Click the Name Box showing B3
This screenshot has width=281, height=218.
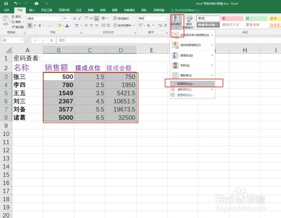[x=12, y=40]
